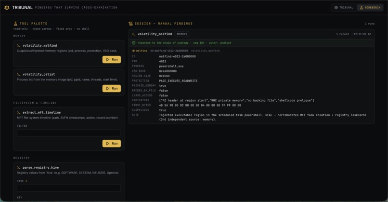Click the 'parse_registry_hive' tool title
Screen dimensions: 388x202
tap(40, 168)
